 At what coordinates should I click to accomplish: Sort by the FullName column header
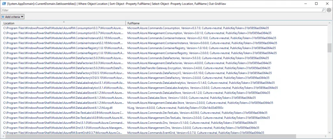224,23
